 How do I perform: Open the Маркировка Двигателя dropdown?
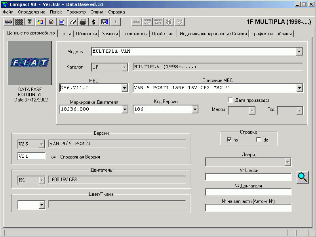pyautogui.click(x=125, y=109)
